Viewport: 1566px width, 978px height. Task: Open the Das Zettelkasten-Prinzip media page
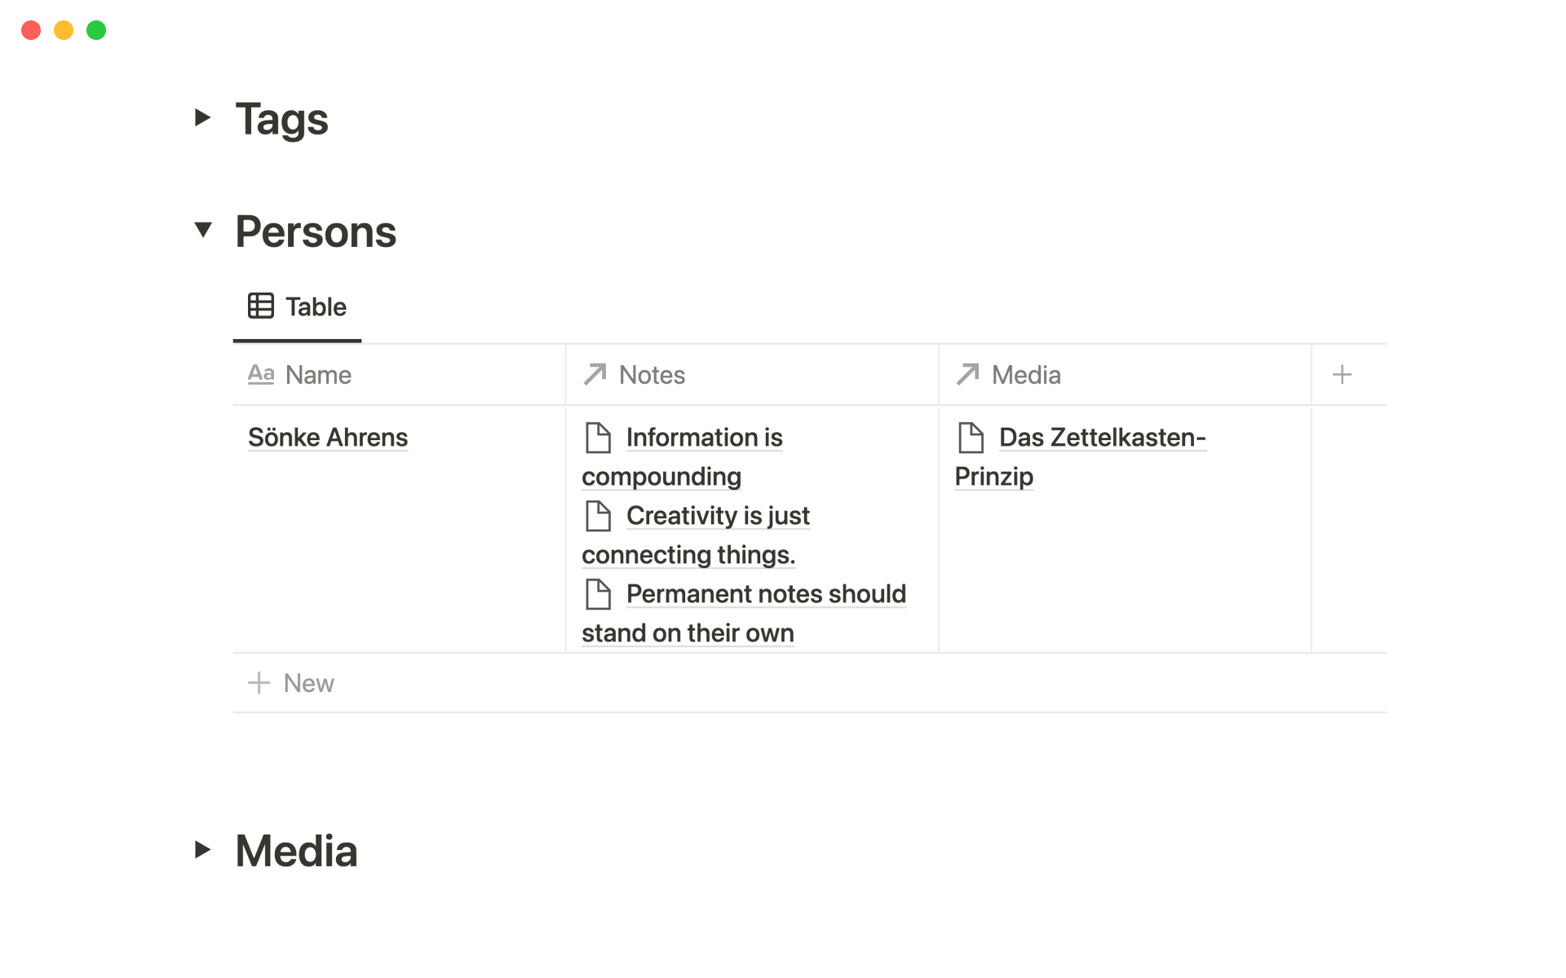pos(1102,438)
